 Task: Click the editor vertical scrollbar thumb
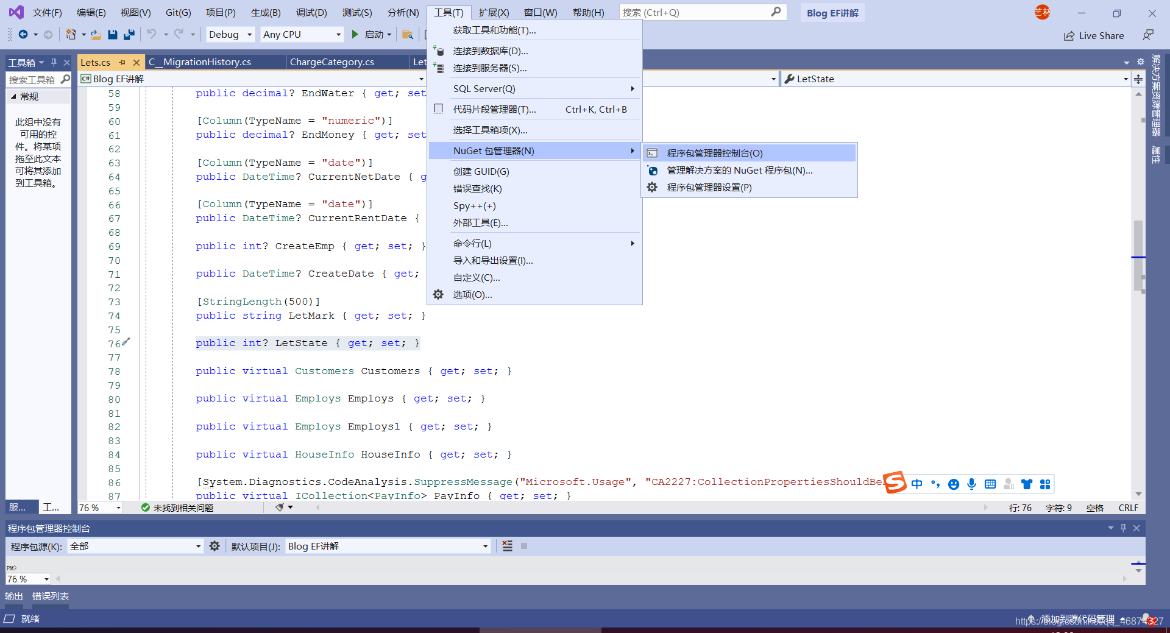(x=1138, y=256)
